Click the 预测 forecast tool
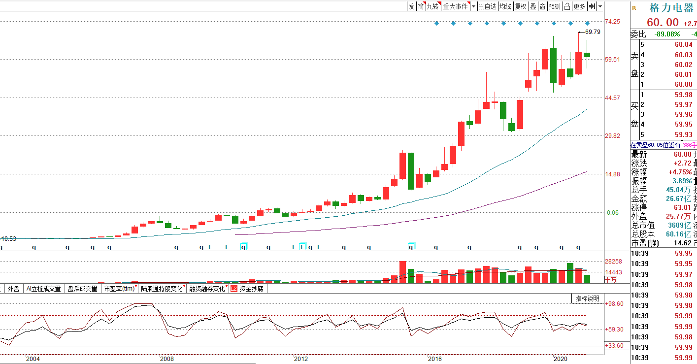Viewport: 697px width, 364px height. (554, 6)
